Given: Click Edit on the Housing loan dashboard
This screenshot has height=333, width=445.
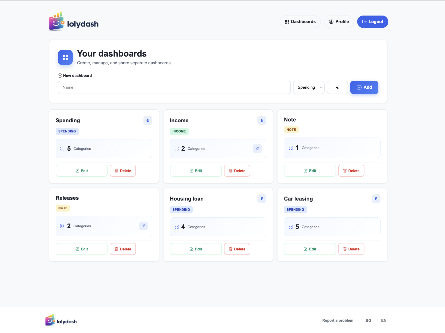Looking at the screenshot, I should coord(196,249).
